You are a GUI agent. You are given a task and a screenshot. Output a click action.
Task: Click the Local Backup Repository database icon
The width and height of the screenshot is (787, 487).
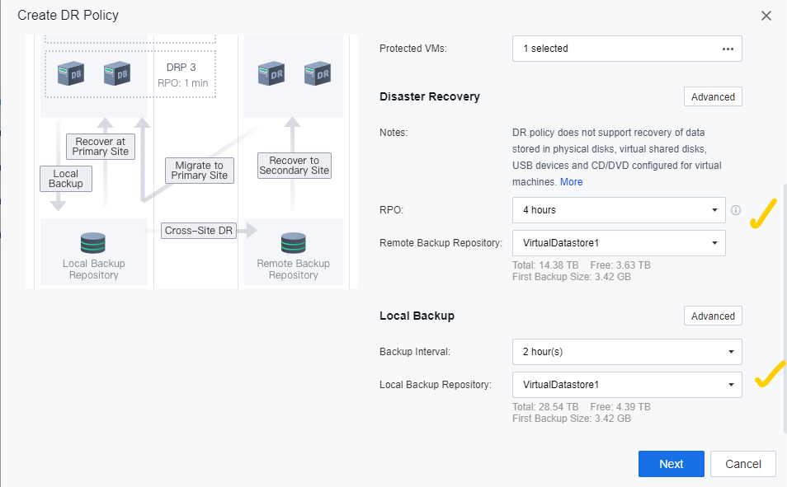tap(93, 243)
